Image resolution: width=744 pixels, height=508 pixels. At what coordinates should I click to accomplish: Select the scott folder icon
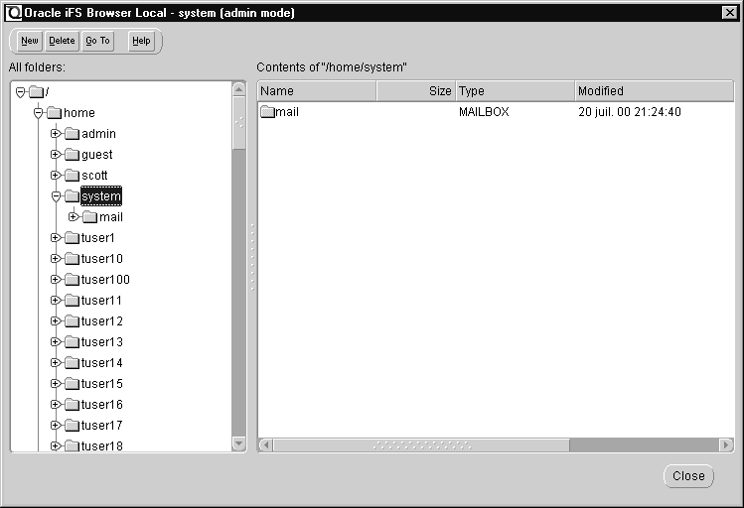72,176
